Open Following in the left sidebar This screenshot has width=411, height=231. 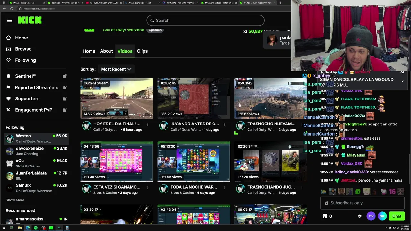coord(25,60)
